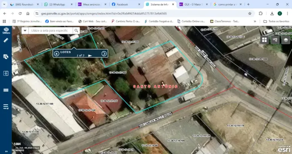Click the lot label 13-30-12-17-148

45,104
